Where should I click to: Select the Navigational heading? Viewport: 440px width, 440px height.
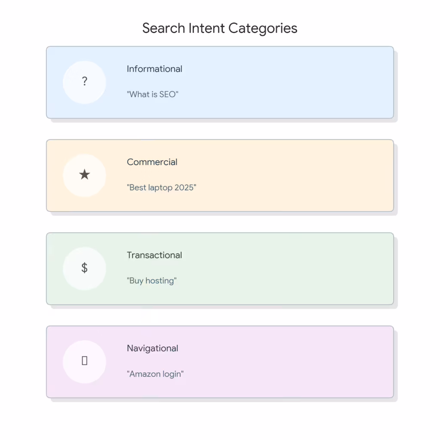tap(152, 348)
